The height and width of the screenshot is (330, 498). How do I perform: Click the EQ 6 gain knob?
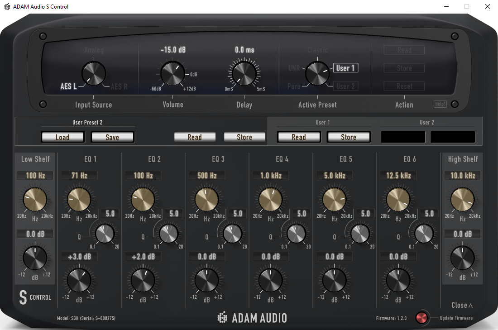(398, 281)
